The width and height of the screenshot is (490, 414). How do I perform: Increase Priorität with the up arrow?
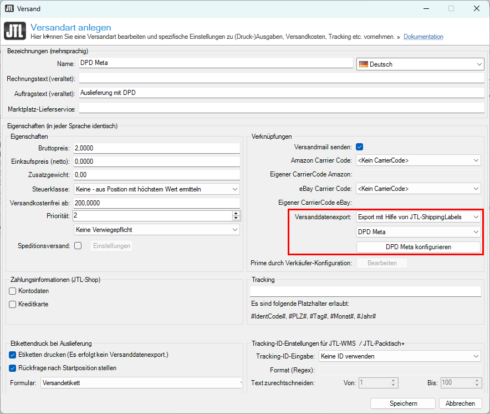236,213
